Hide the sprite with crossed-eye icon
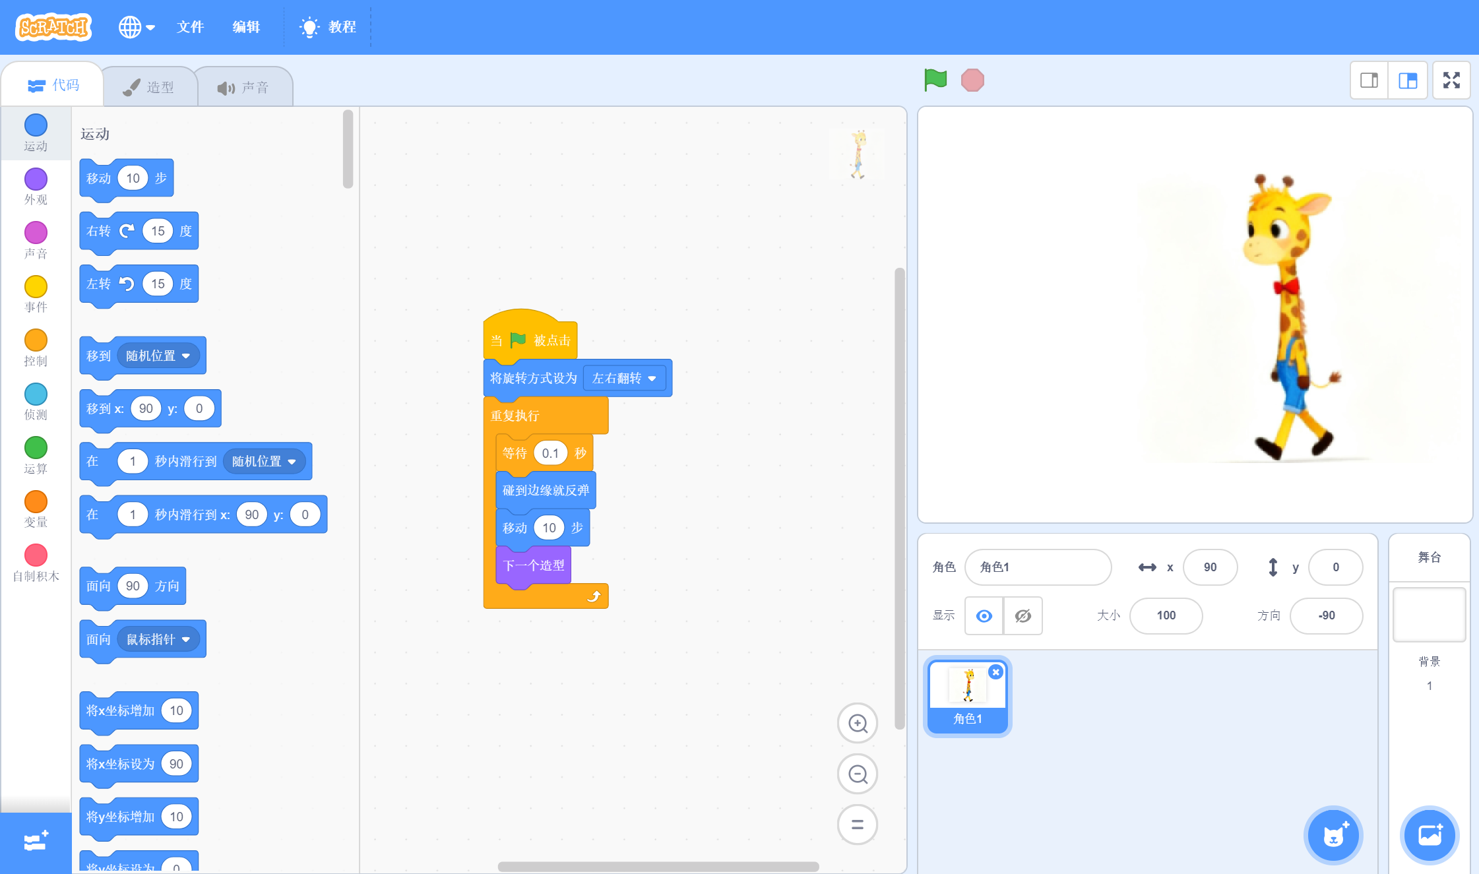 1023,615
